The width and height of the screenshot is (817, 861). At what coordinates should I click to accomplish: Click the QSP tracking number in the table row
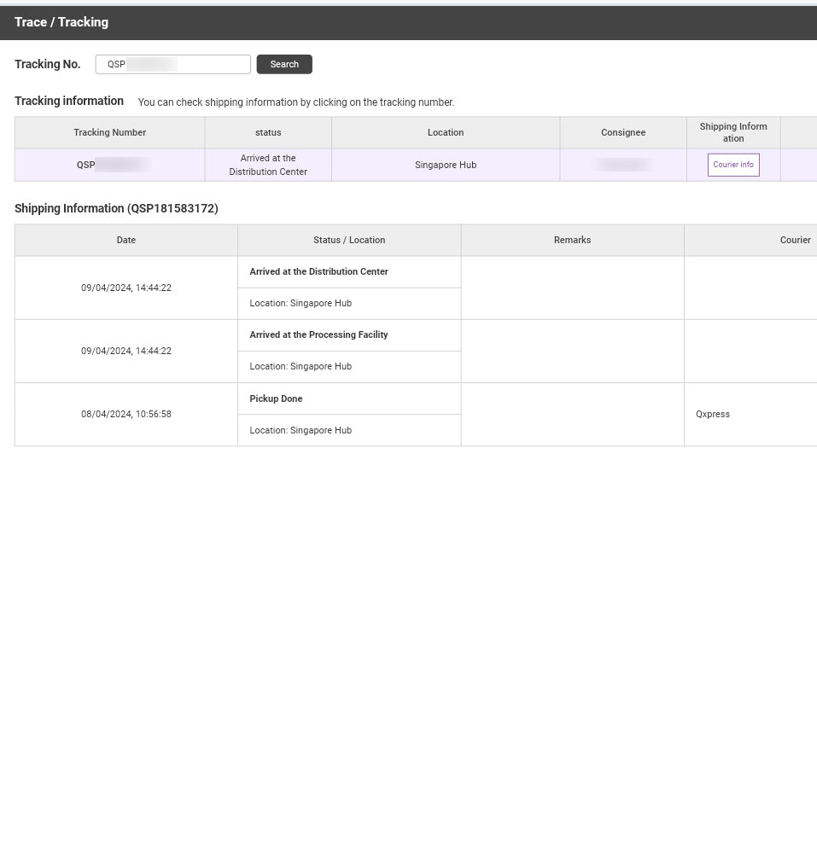[110, 165]
